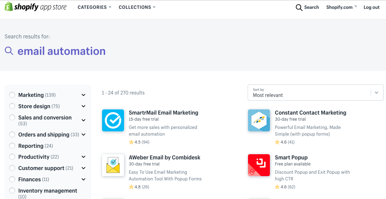
Task: Select the Customer support radio button
Action: pos(12,168)
